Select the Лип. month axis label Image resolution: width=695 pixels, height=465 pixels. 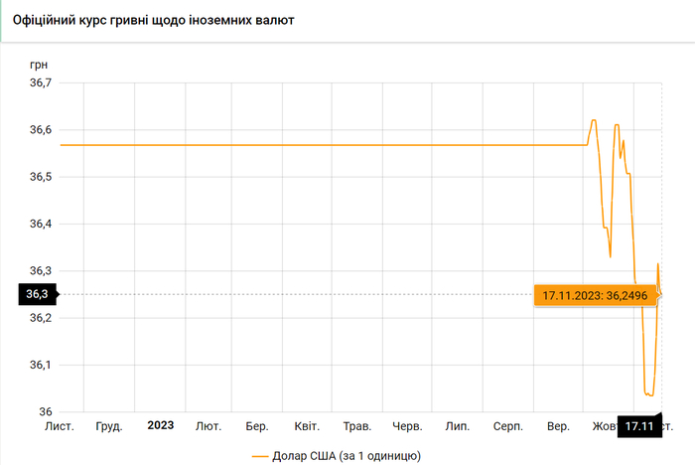pos(458,426)
